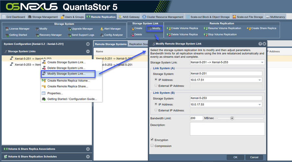Collapse the Storage System Links section
The height and width of the screenshot is (162, 292).
[x=88, y=51]
